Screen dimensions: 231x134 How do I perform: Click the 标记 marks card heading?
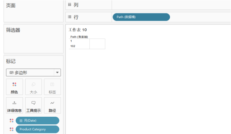click(x=11, y=61)
